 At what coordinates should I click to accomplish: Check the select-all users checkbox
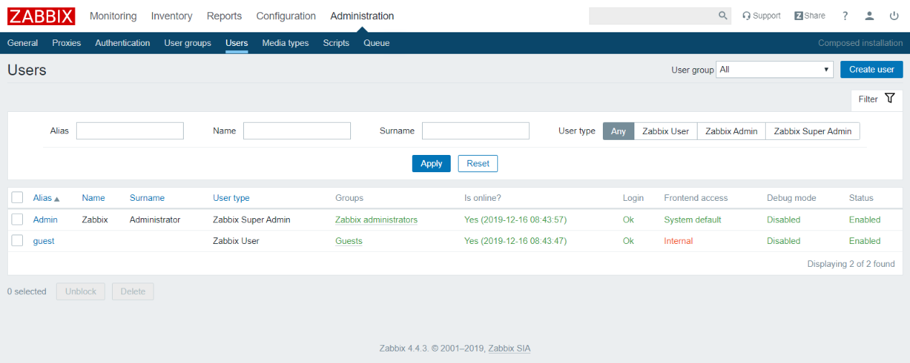17,198
